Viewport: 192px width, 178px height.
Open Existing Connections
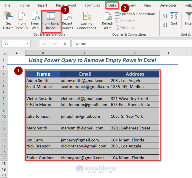(x=87, y=21)
